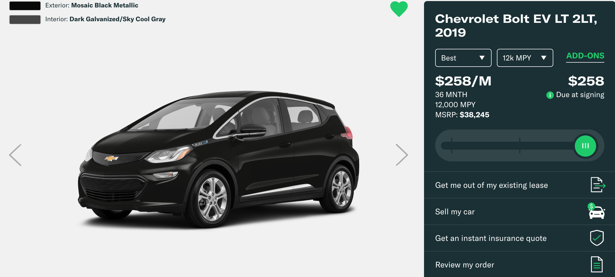
Task: Click the Review my order document icon
Action: click(597, 264)
